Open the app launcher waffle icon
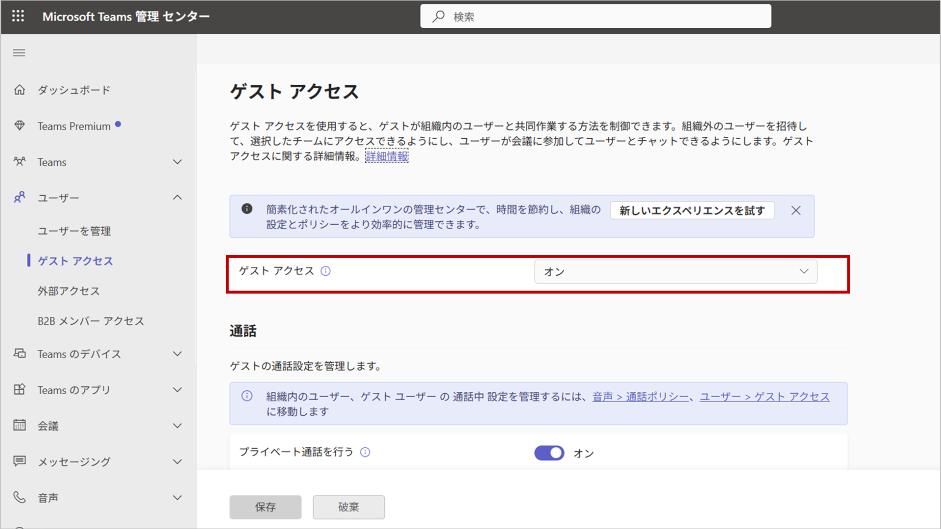This screenshot has height=529, width=941. pos(18,16)
